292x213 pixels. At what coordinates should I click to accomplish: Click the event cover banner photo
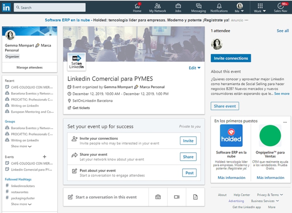click(x=134, y=44)
